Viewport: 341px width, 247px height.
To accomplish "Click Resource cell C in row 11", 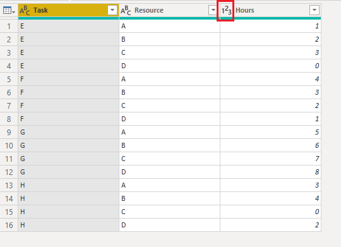I will click(169, 159).
